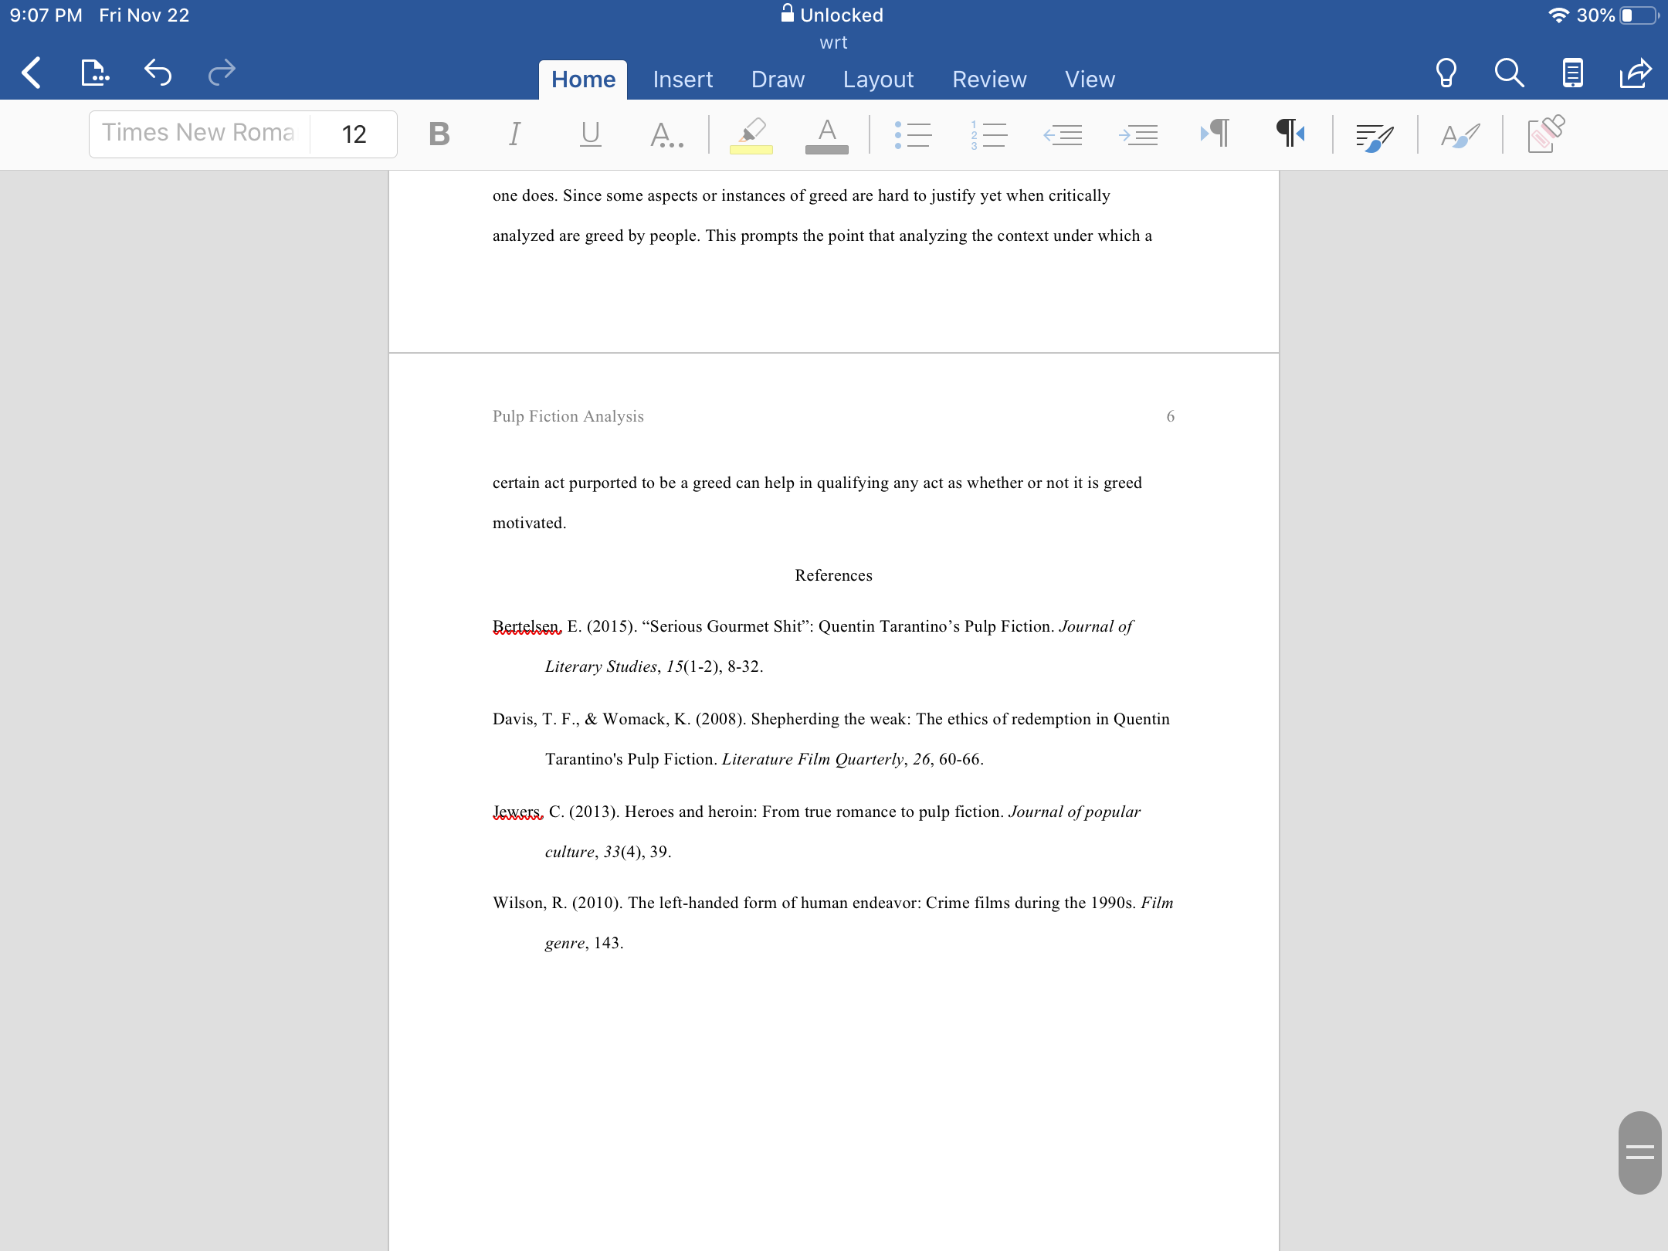Tap italic text Literature Film Quarterly
1668x1251 pixels.
812,759
